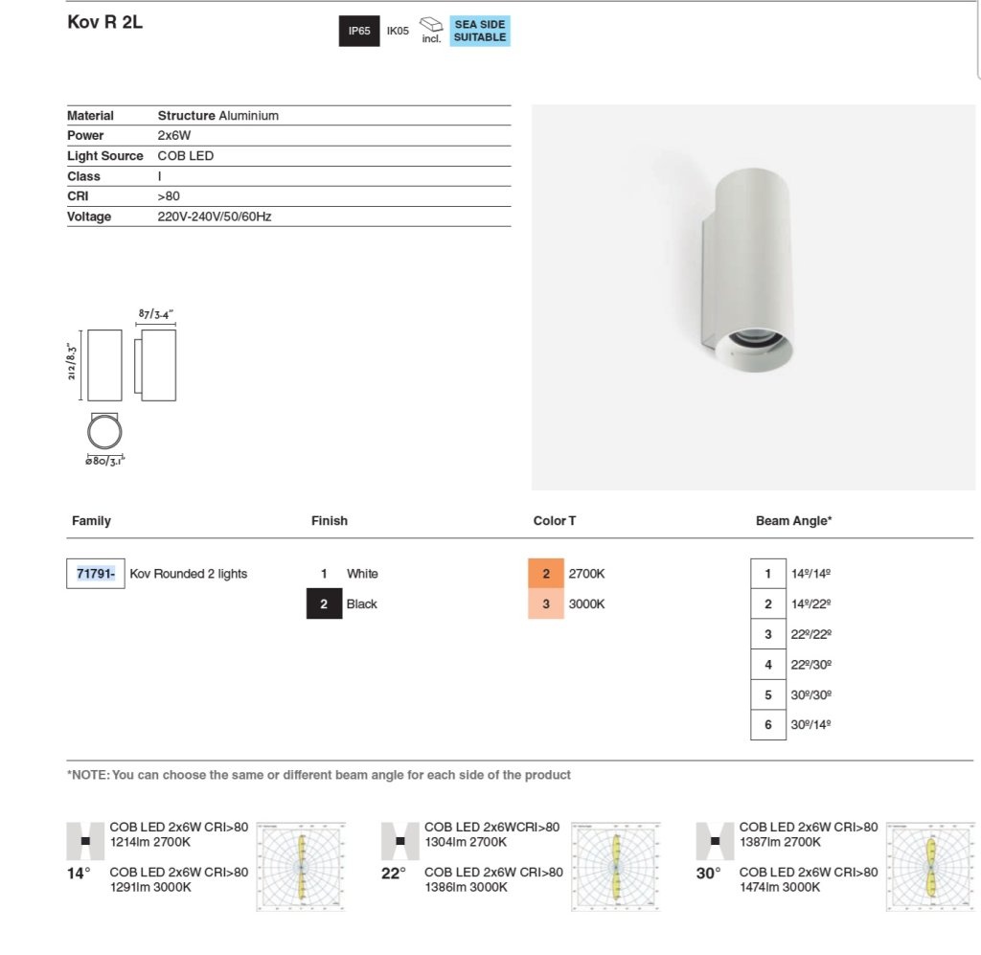Open the 14° polar distribution diagram
Screen dimensions: 981x955
[x=301, y=867]
